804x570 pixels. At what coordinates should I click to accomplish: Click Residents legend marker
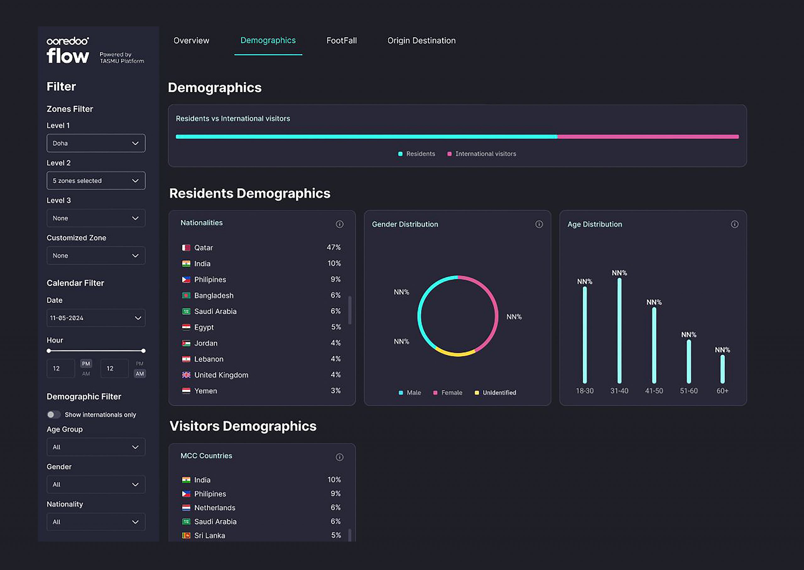tap(400, 154)
